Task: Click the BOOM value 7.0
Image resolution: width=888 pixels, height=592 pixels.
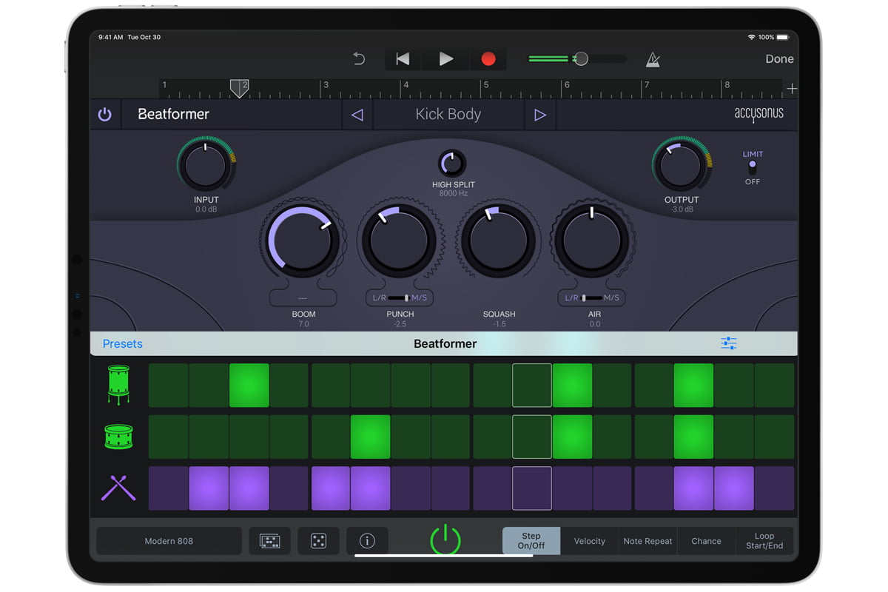Action: pyautogui.click(x=303, y=324)
